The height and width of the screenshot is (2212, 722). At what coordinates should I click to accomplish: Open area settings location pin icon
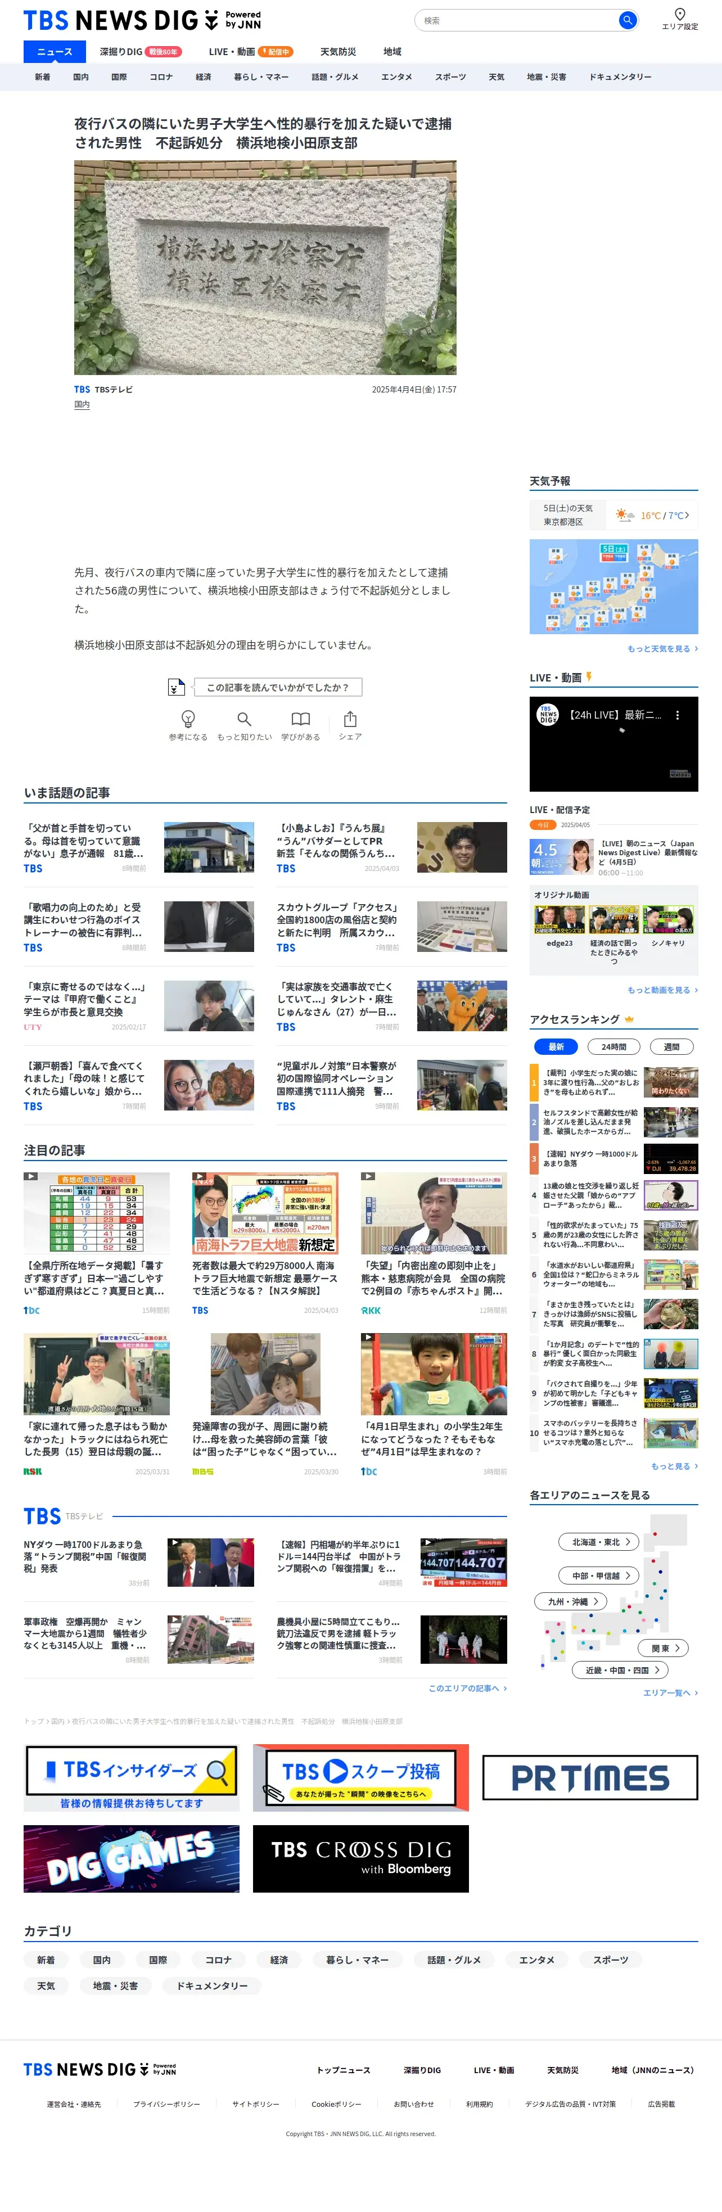click(679, 13)
